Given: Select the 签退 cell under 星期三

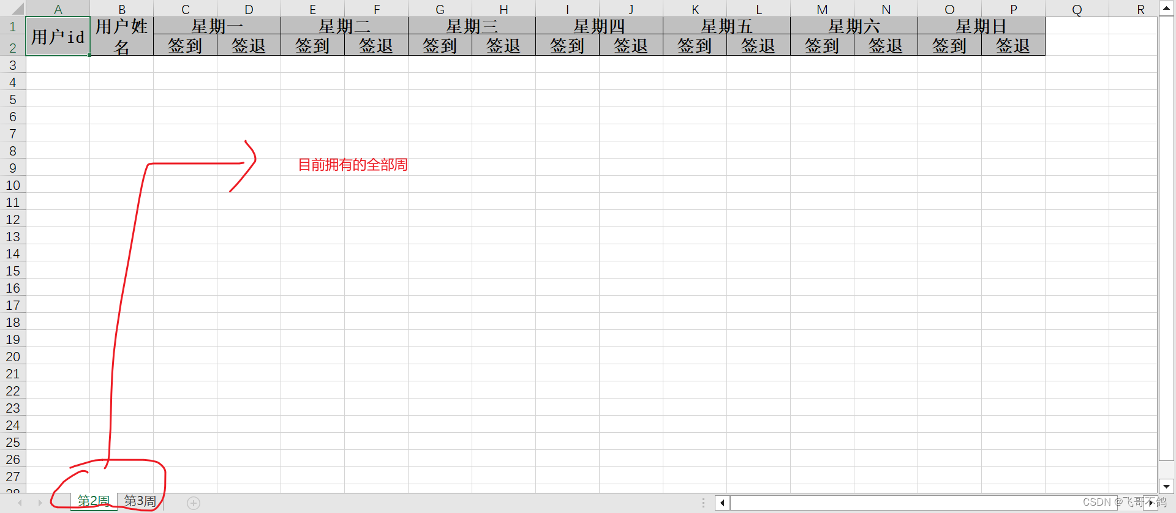Looking at the screenshot, I should point(504,45).
